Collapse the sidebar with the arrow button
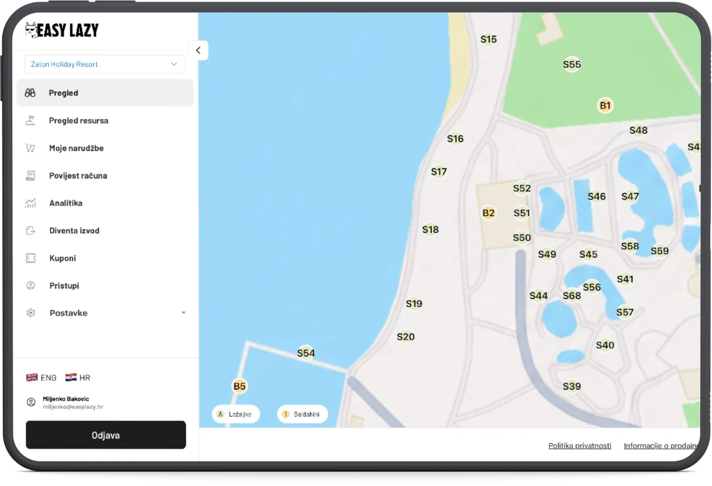Image resolution: width=712 pixels, height=486 pixels. point(198,50)
